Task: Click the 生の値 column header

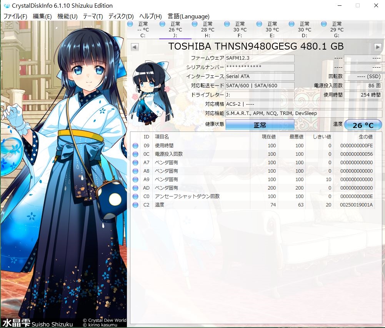Action: tap(354, 137)
